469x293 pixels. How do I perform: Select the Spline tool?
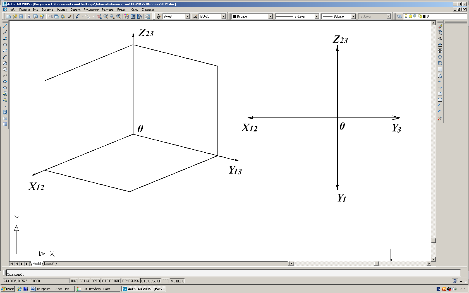pos(5,75)
